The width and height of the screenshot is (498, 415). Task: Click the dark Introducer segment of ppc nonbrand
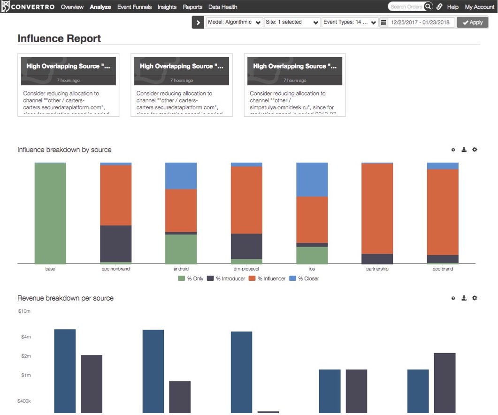tap(115, 244)
